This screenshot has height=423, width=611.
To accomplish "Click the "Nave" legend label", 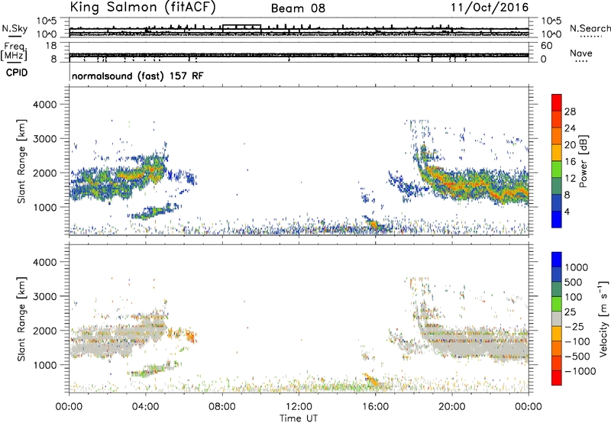I will 581,53.
